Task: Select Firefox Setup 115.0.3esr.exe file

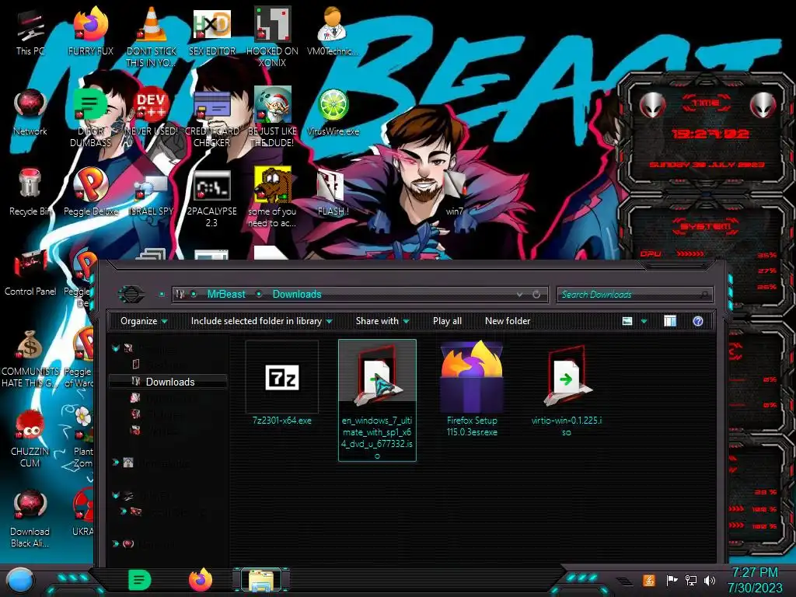Action: pyautogui.click(x=472, y=389)
